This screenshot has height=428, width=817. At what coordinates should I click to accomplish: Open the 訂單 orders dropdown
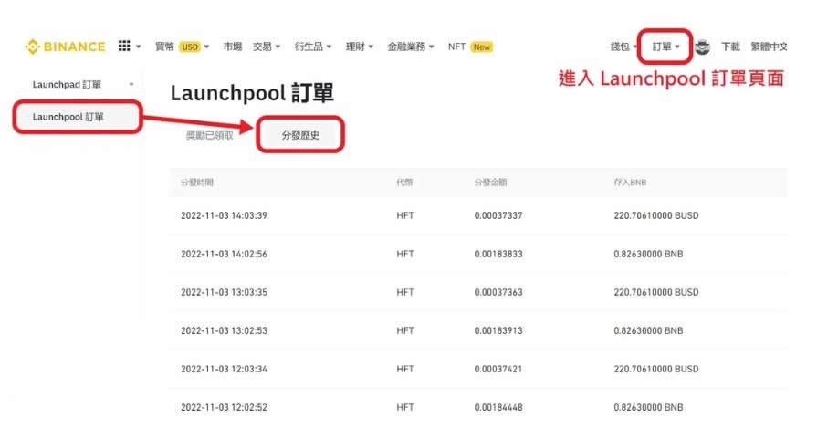pyautogui.click(x=665, y=47)
